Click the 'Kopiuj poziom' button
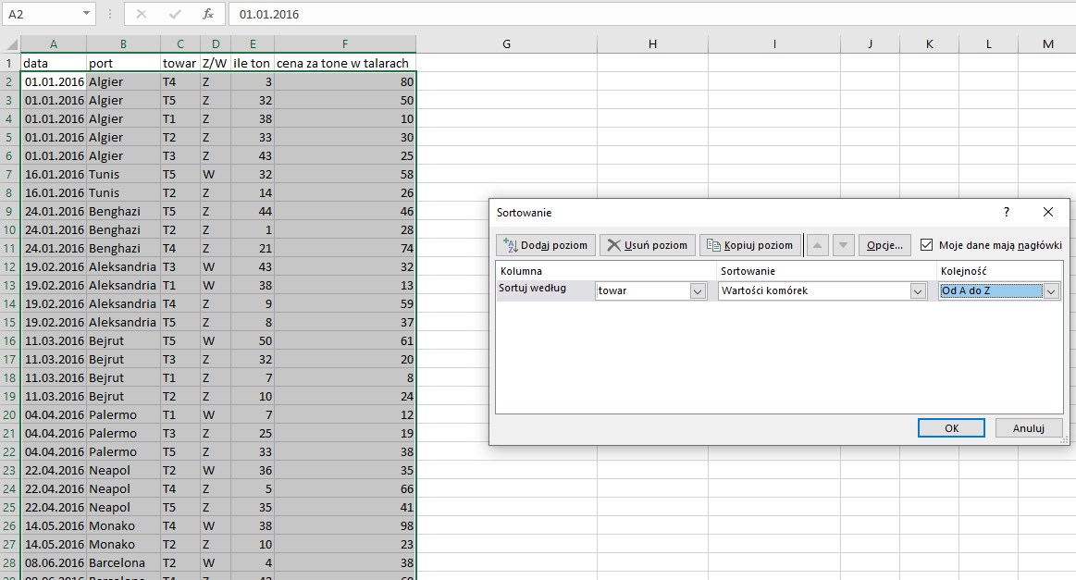1076x580 pixels. point(750,245)
